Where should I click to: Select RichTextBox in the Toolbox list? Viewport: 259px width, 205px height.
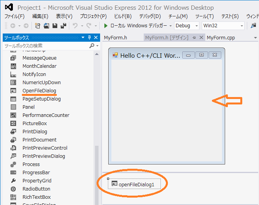coord(37,197)
